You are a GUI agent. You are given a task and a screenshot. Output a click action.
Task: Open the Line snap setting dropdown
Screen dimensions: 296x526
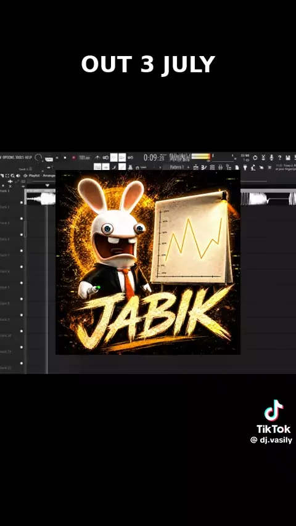click(150, 167)
